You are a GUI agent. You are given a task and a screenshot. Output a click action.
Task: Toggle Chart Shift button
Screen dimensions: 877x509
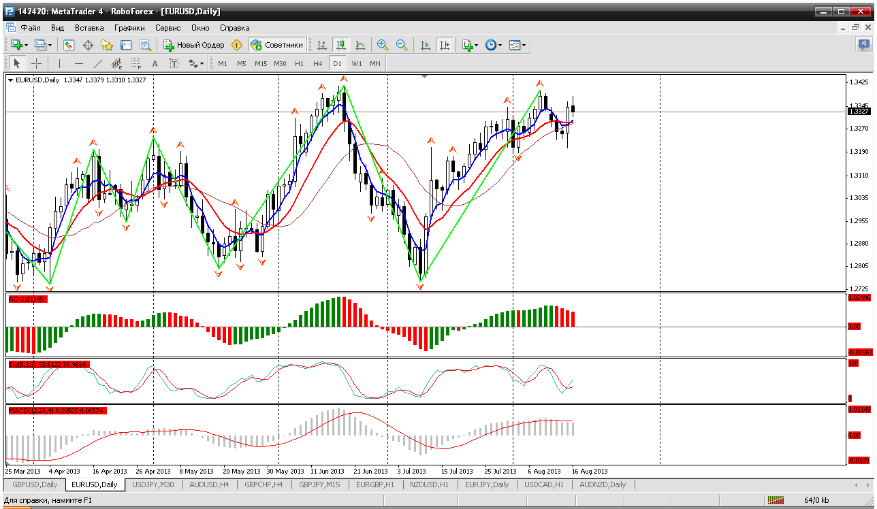pyautogui.click(x=445, y=45)
